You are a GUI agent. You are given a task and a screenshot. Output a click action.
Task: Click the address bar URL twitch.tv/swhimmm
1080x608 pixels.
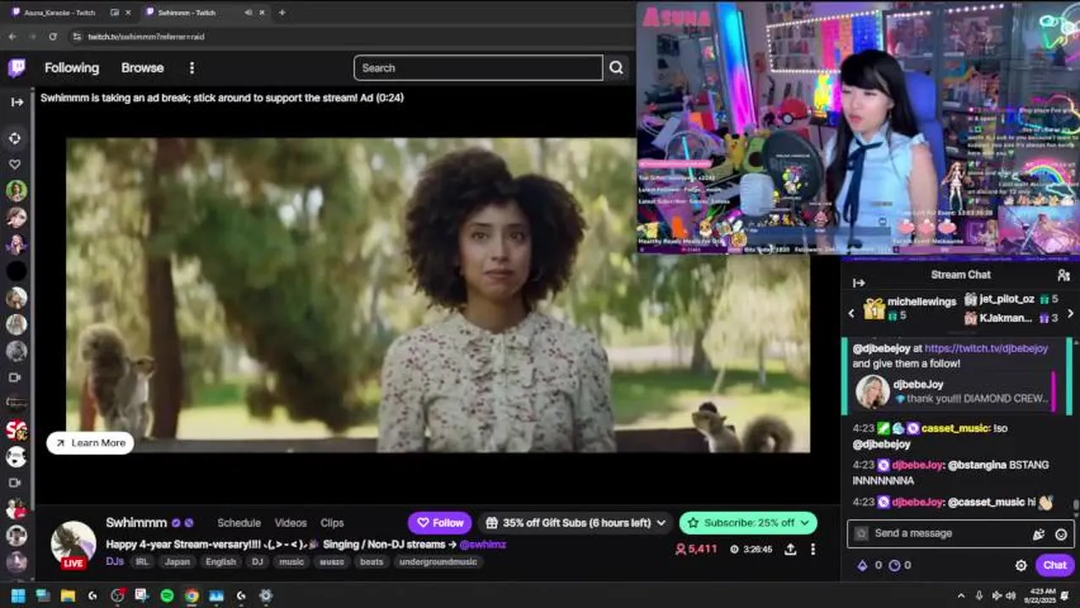tap(145, 36)
